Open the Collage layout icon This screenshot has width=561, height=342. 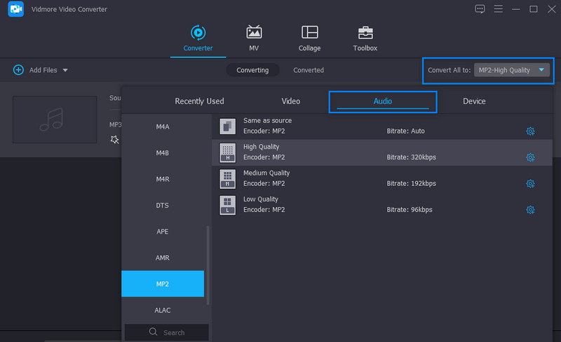[x=309, y=33]
